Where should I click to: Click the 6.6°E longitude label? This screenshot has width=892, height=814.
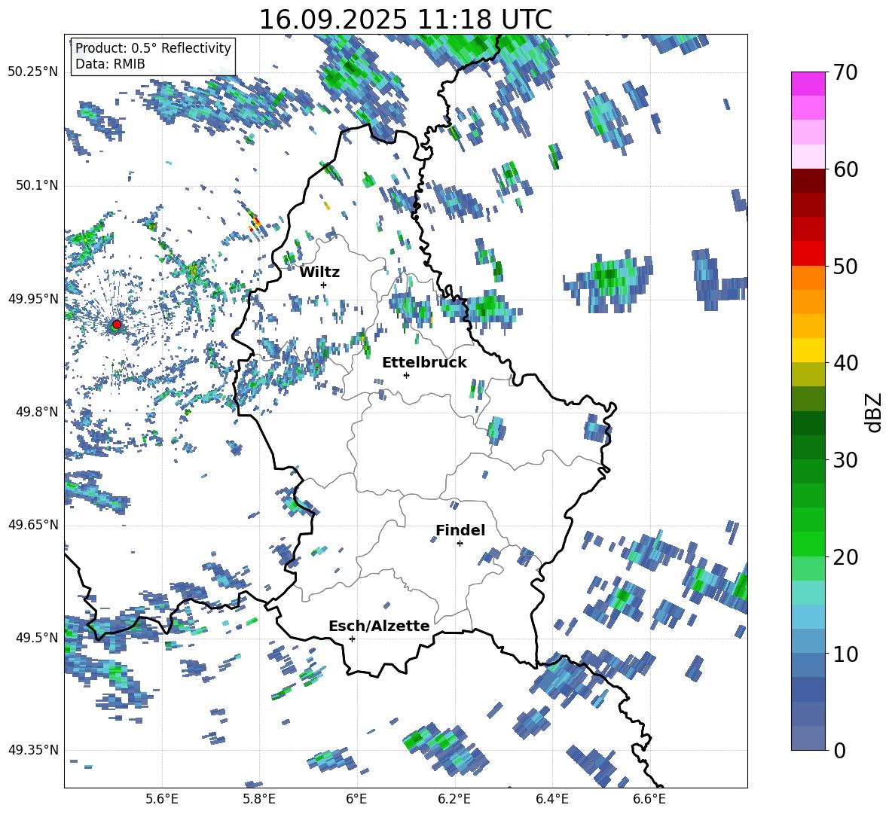pos(649,799)
